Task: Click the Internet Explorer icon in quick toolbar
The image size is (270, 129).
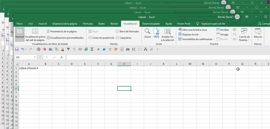Action: click(x=104, y=49)
